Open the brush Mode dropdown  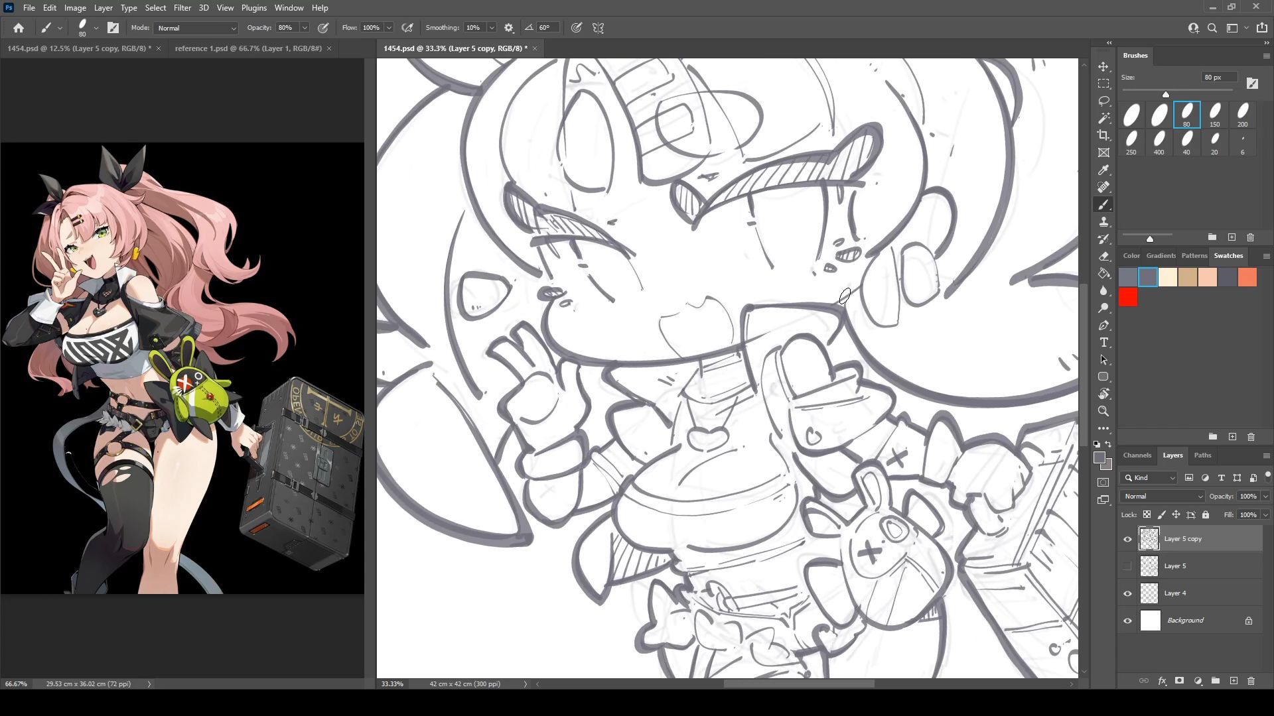point(196,28)
